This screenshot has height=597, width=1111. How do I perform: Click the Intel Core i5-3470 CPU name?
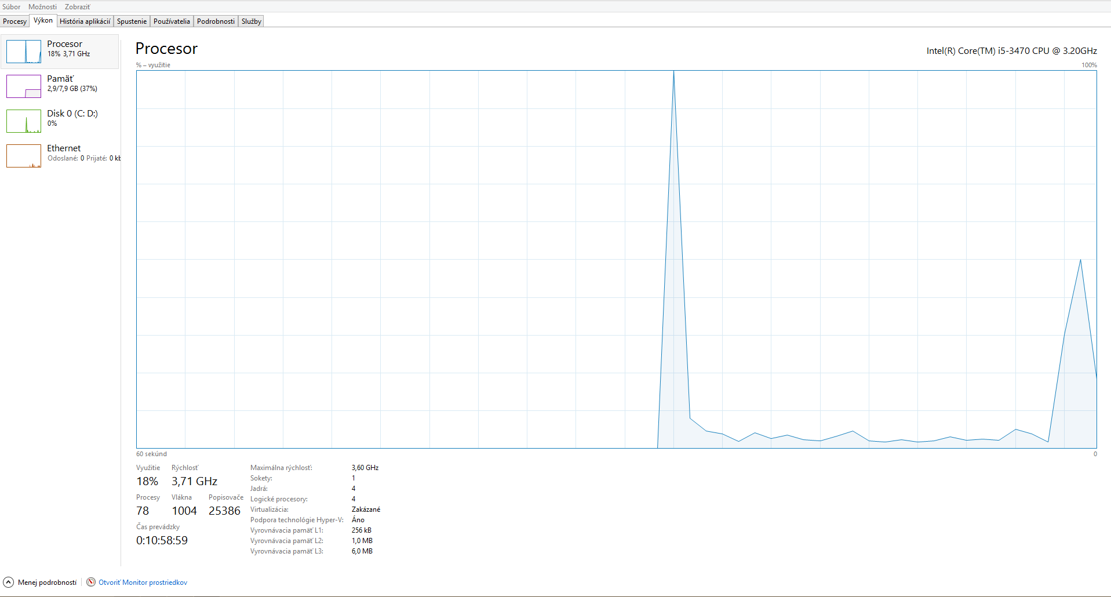[1011, 51]
